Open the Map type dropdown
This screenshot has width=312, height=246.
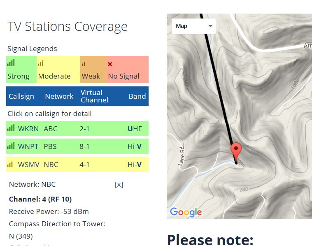[193, 26]
